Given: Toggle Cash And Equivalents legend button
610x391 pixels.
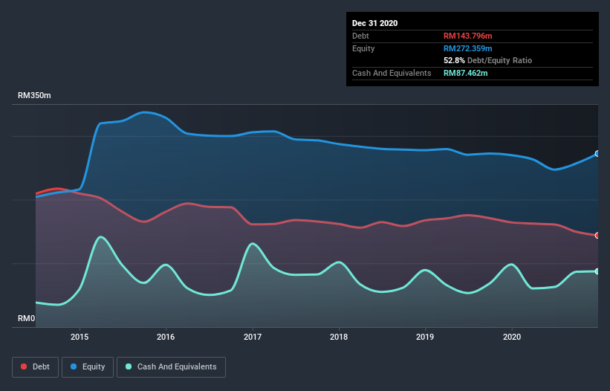Looking at the screenshot, I should tap(171, 367).
